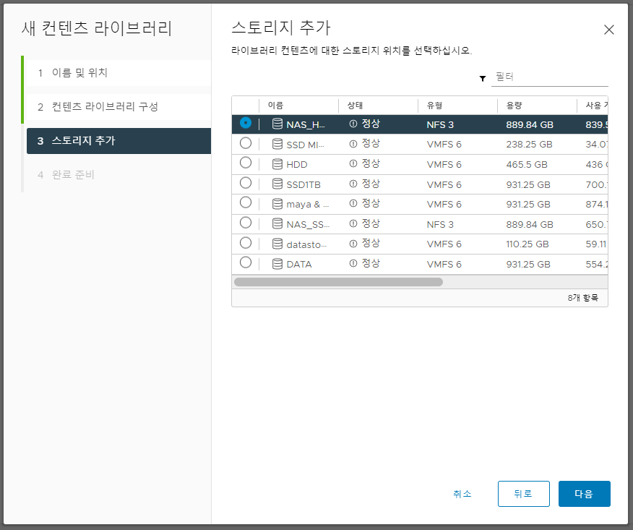Click the status info icon in HDD row
633x530 pixels.
coord(353,163)
